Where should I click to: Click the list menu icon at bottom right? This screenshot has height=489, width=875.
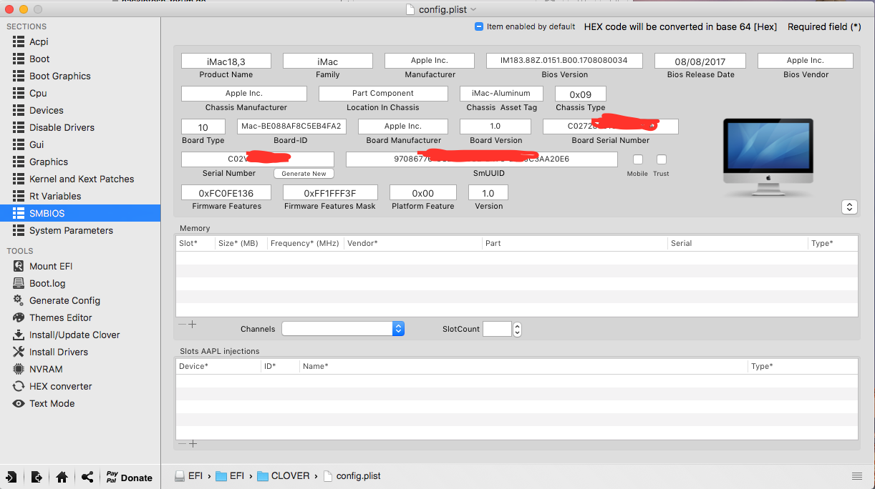click(x=857, y=476)
